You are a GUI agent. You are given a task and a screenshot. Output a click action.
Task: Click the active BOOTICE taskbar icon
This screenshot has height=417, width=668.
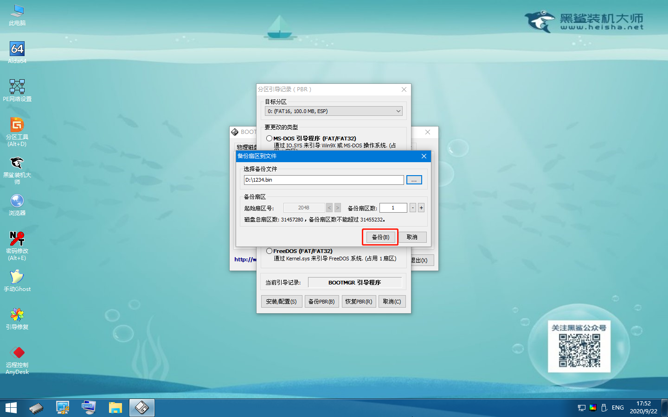tap(141, 408)
